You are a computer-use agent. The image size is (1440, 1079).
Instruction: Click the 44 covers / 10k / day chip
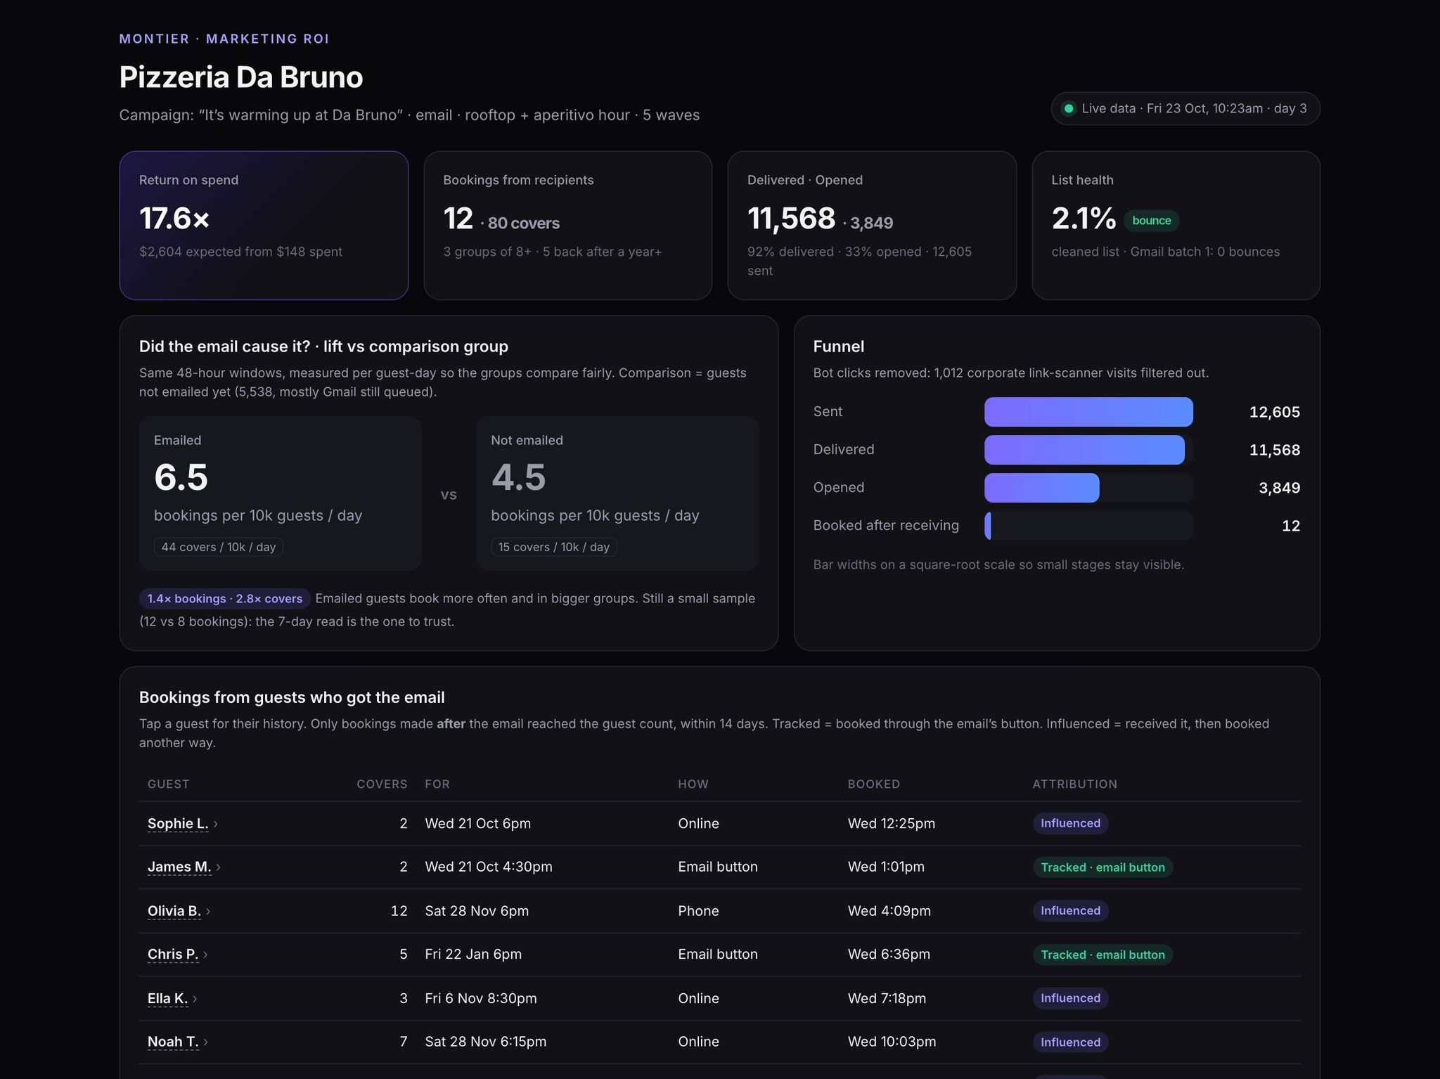(219, 547)
